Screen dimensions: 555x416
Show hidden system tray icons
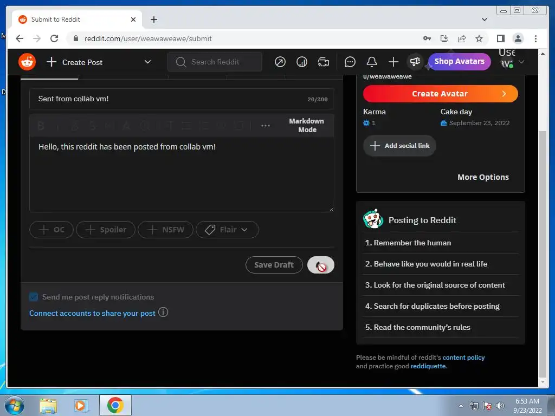pyautogui.click(x=461, y=406)
